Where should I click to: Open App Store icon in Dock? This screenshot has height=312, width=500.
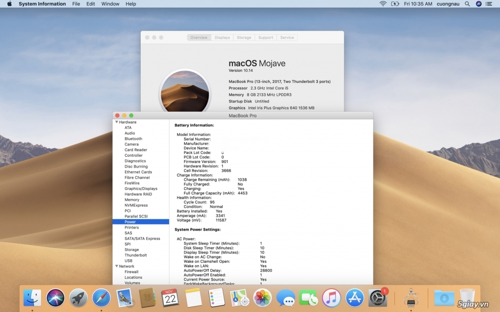point(354,298)
